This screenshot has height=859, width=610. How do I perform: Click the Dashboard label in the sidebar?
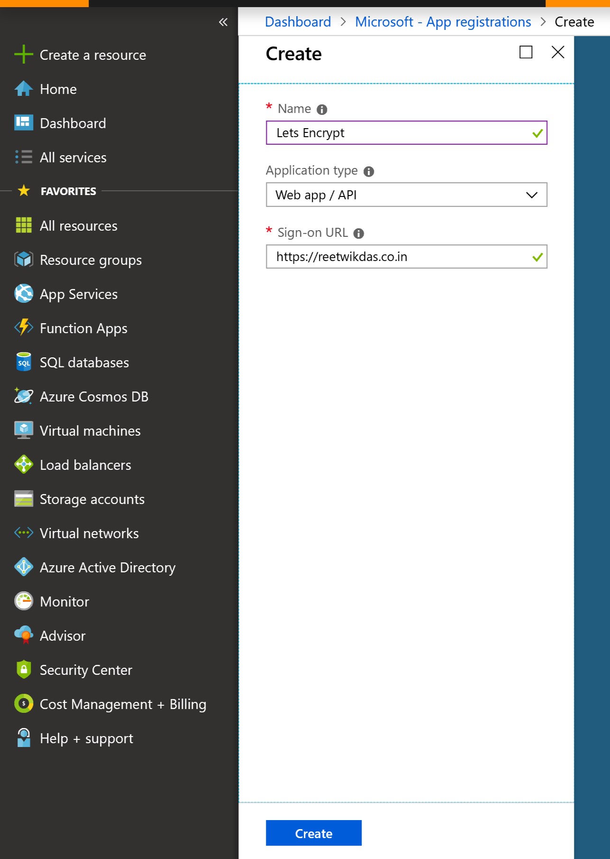click(x=73, y=123)
